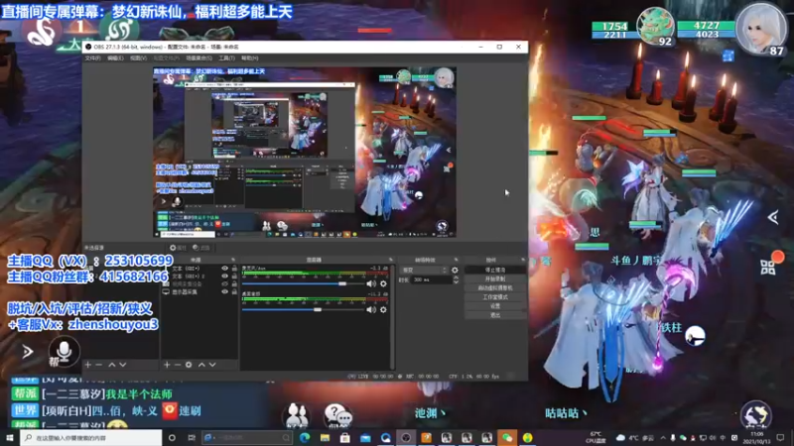
Task: Click the white-haired character avatar level 87
Action: click(x=761, y=29)
